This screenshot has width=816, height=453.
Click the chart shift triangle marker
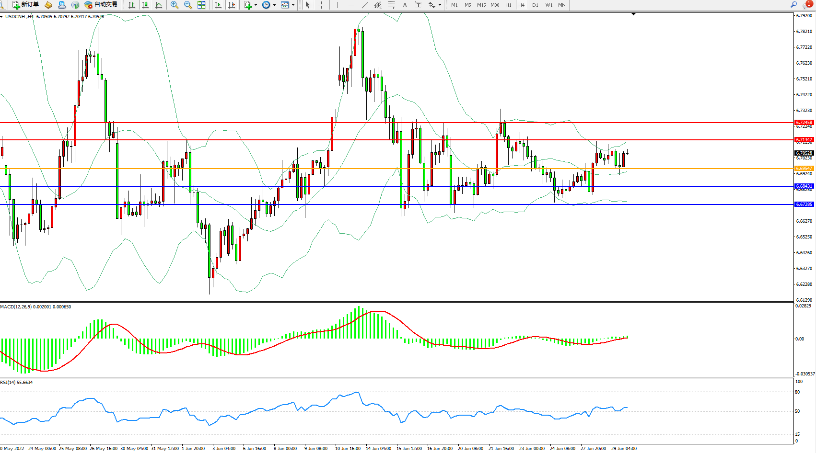tap(633, 14)
